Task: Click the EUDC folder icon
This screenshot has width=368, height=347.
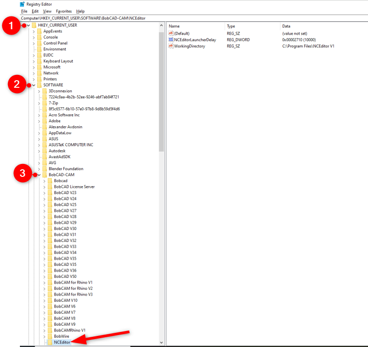Action: pos(39,55)
